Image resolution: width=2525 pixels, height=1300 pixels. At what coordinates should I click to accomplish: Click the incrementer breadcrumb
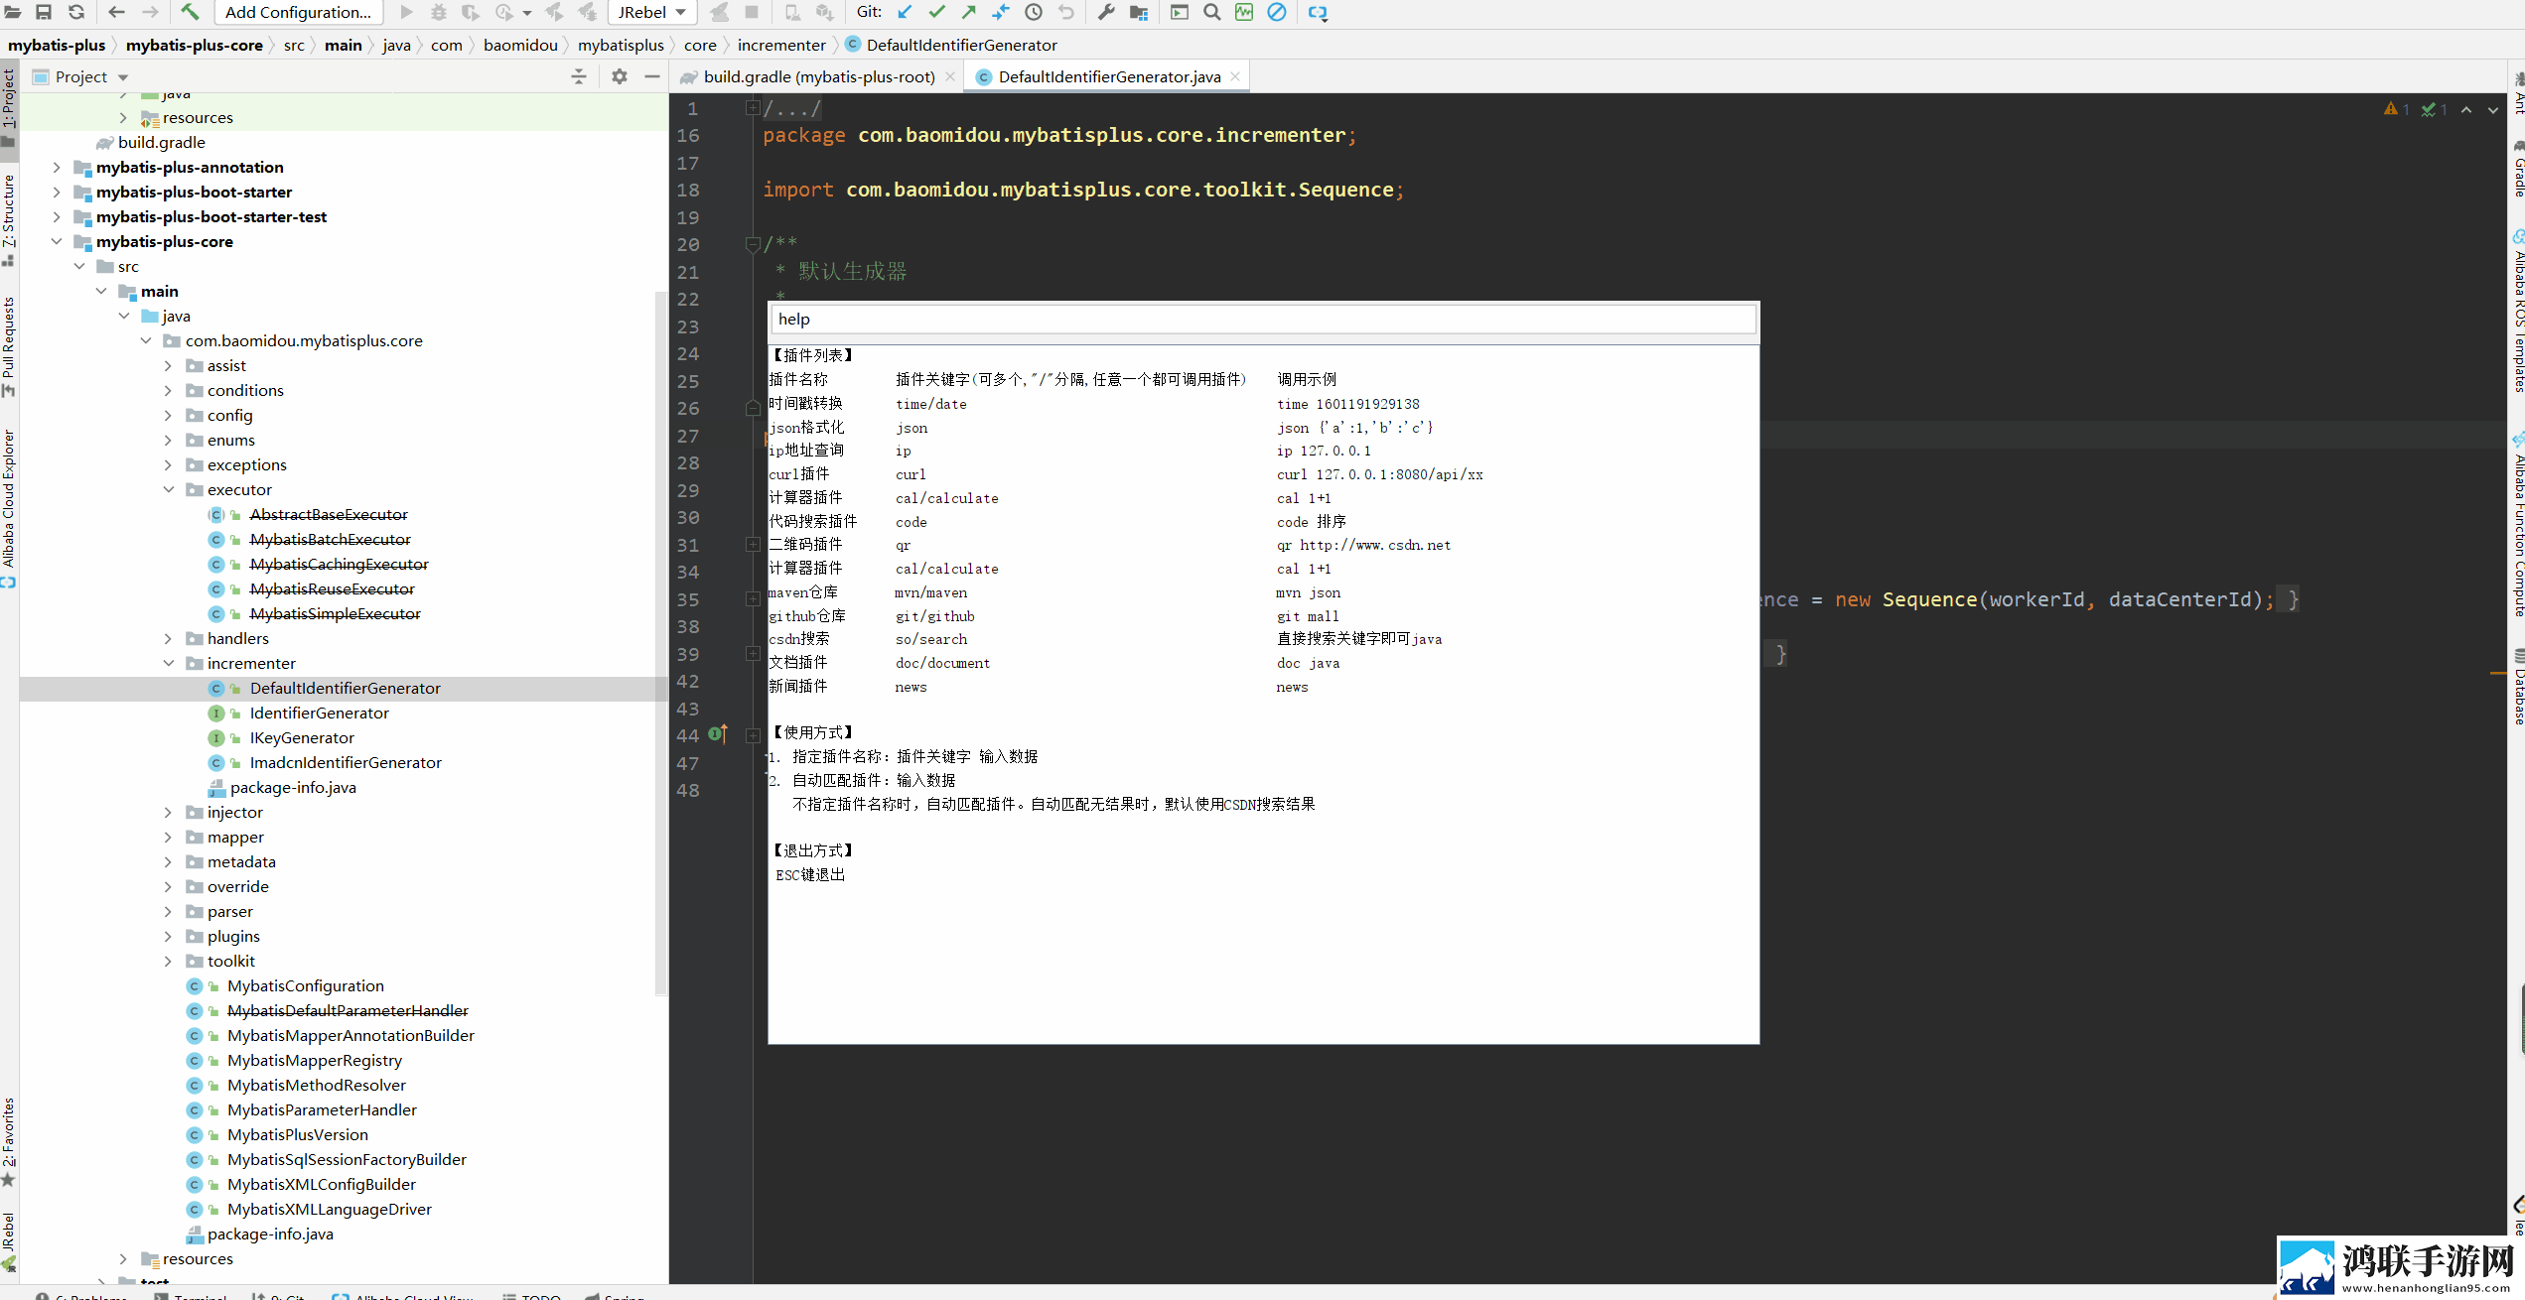(781, 45)
